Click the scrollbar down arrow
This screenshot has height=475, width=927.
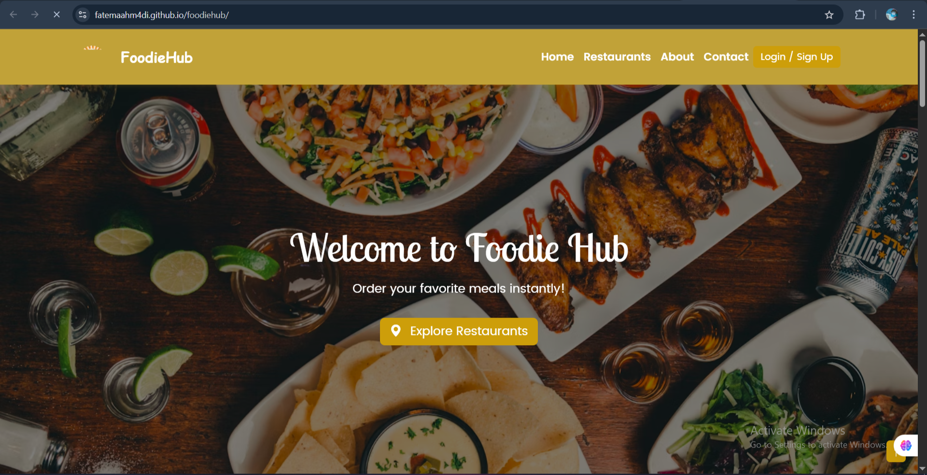click(922, 469)
